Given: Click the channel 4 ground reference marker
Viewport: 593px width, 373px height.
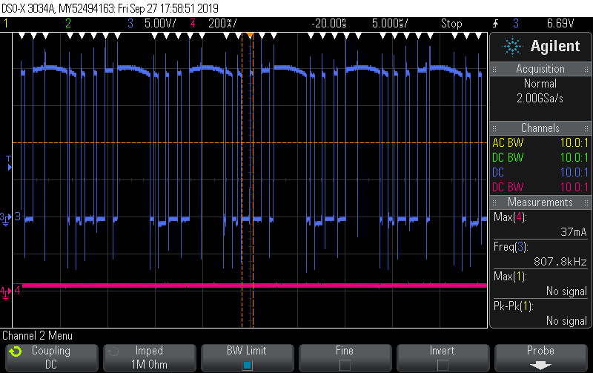Looking at the screenshot, I should point(6,293).
